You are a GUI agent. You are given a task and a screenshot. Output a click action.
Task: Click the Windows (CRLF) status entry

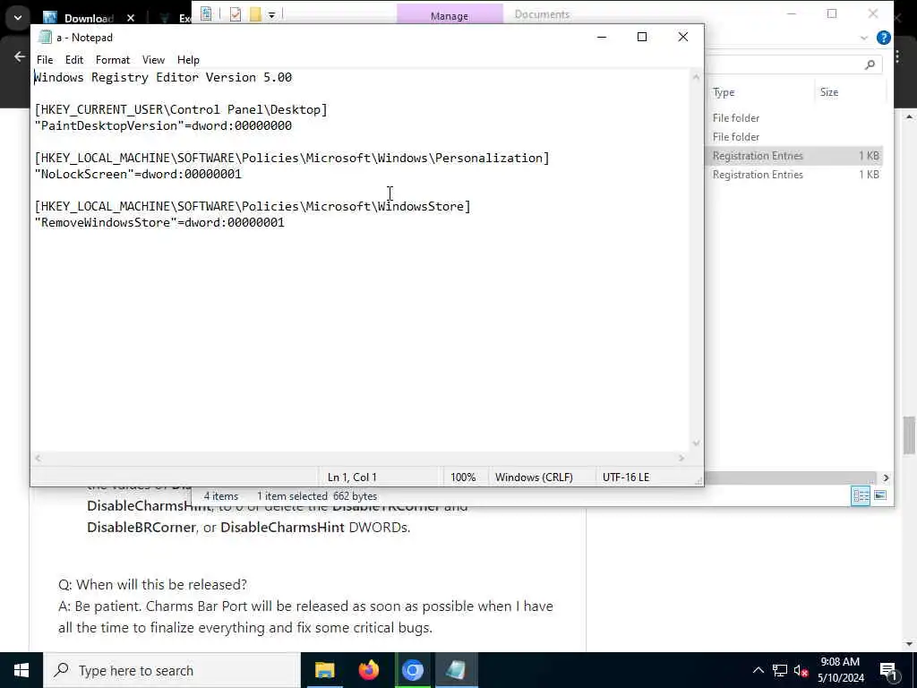[534, 477]
